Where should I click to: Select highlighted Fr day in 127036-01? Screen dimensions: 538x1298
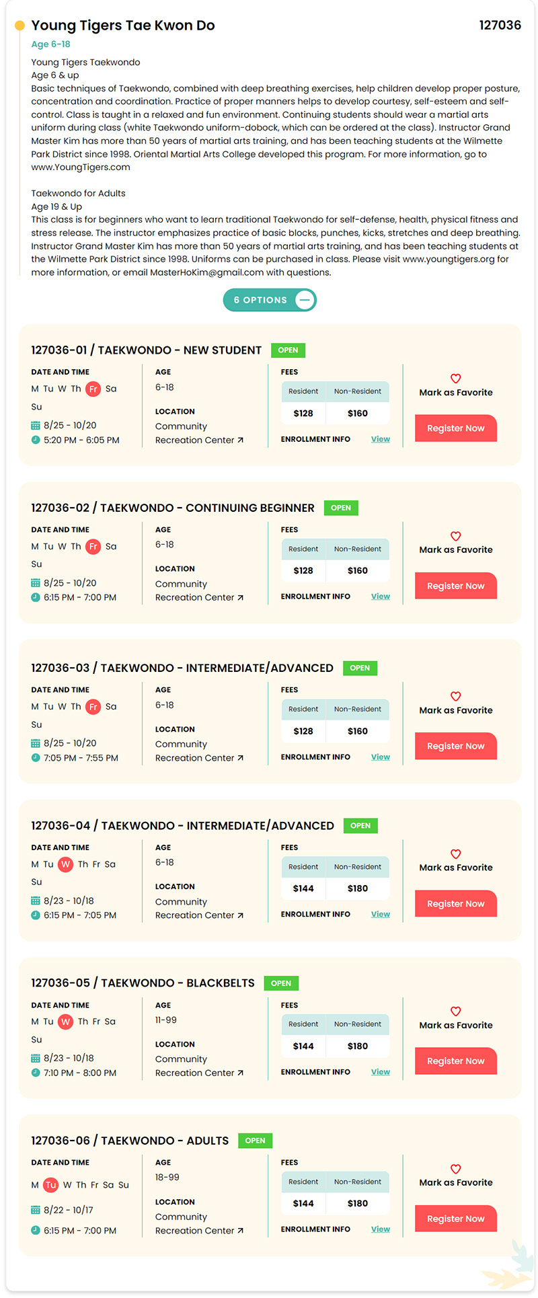(93, 389)
